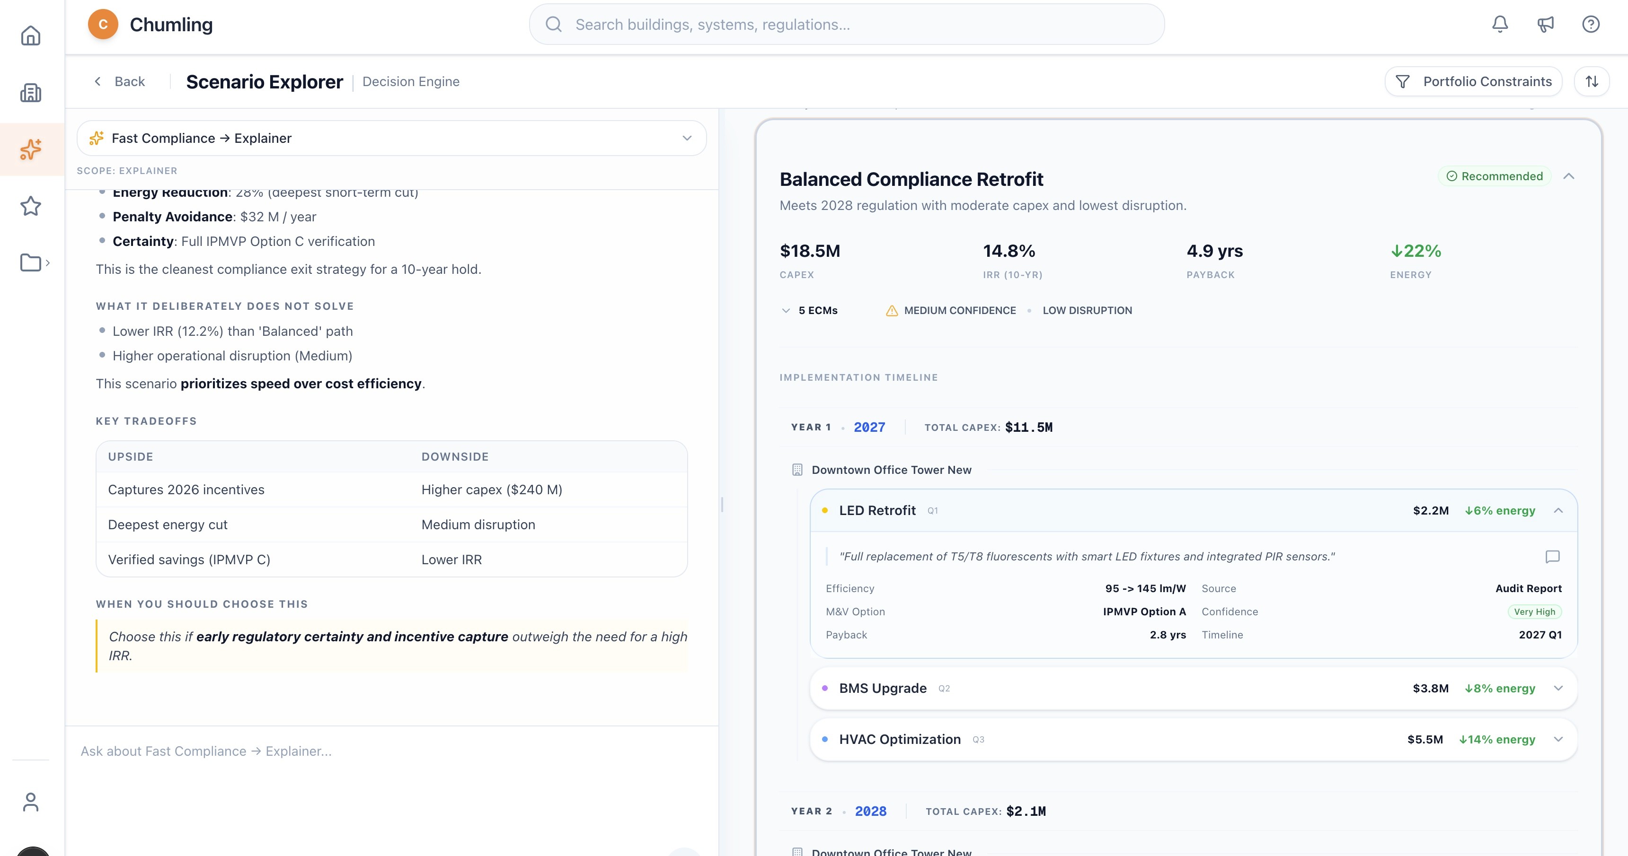Expand the HVAC Optimization row
This screenshot has height=856, width=1628.
tap(1558, 739)
